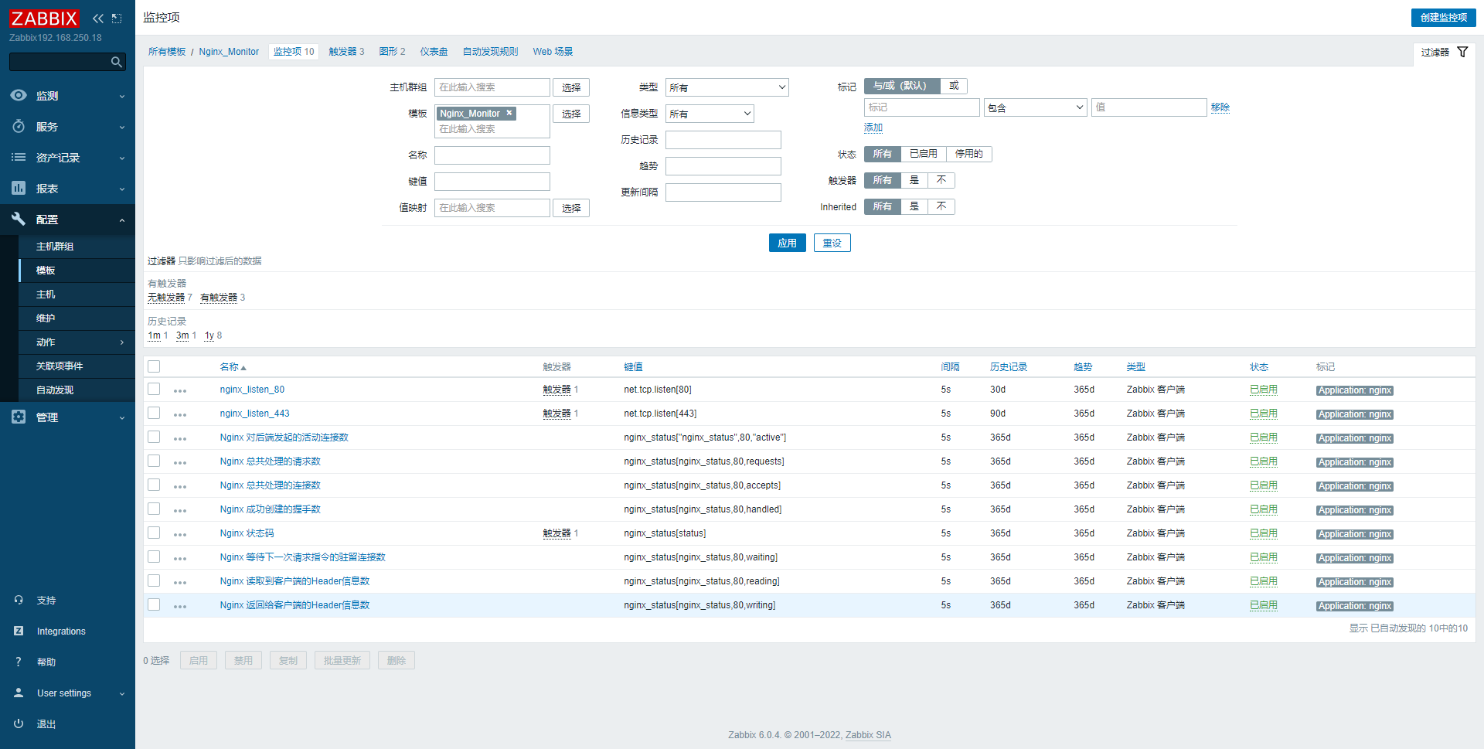Click the 帮助 question mark icon
This screenshot has width=1484, height=749.
click(x=19, y=662)
